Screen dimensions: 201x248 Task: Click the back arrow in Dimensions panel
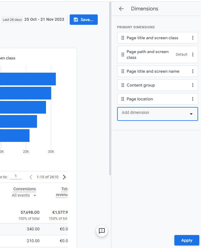tap(121, 9)
